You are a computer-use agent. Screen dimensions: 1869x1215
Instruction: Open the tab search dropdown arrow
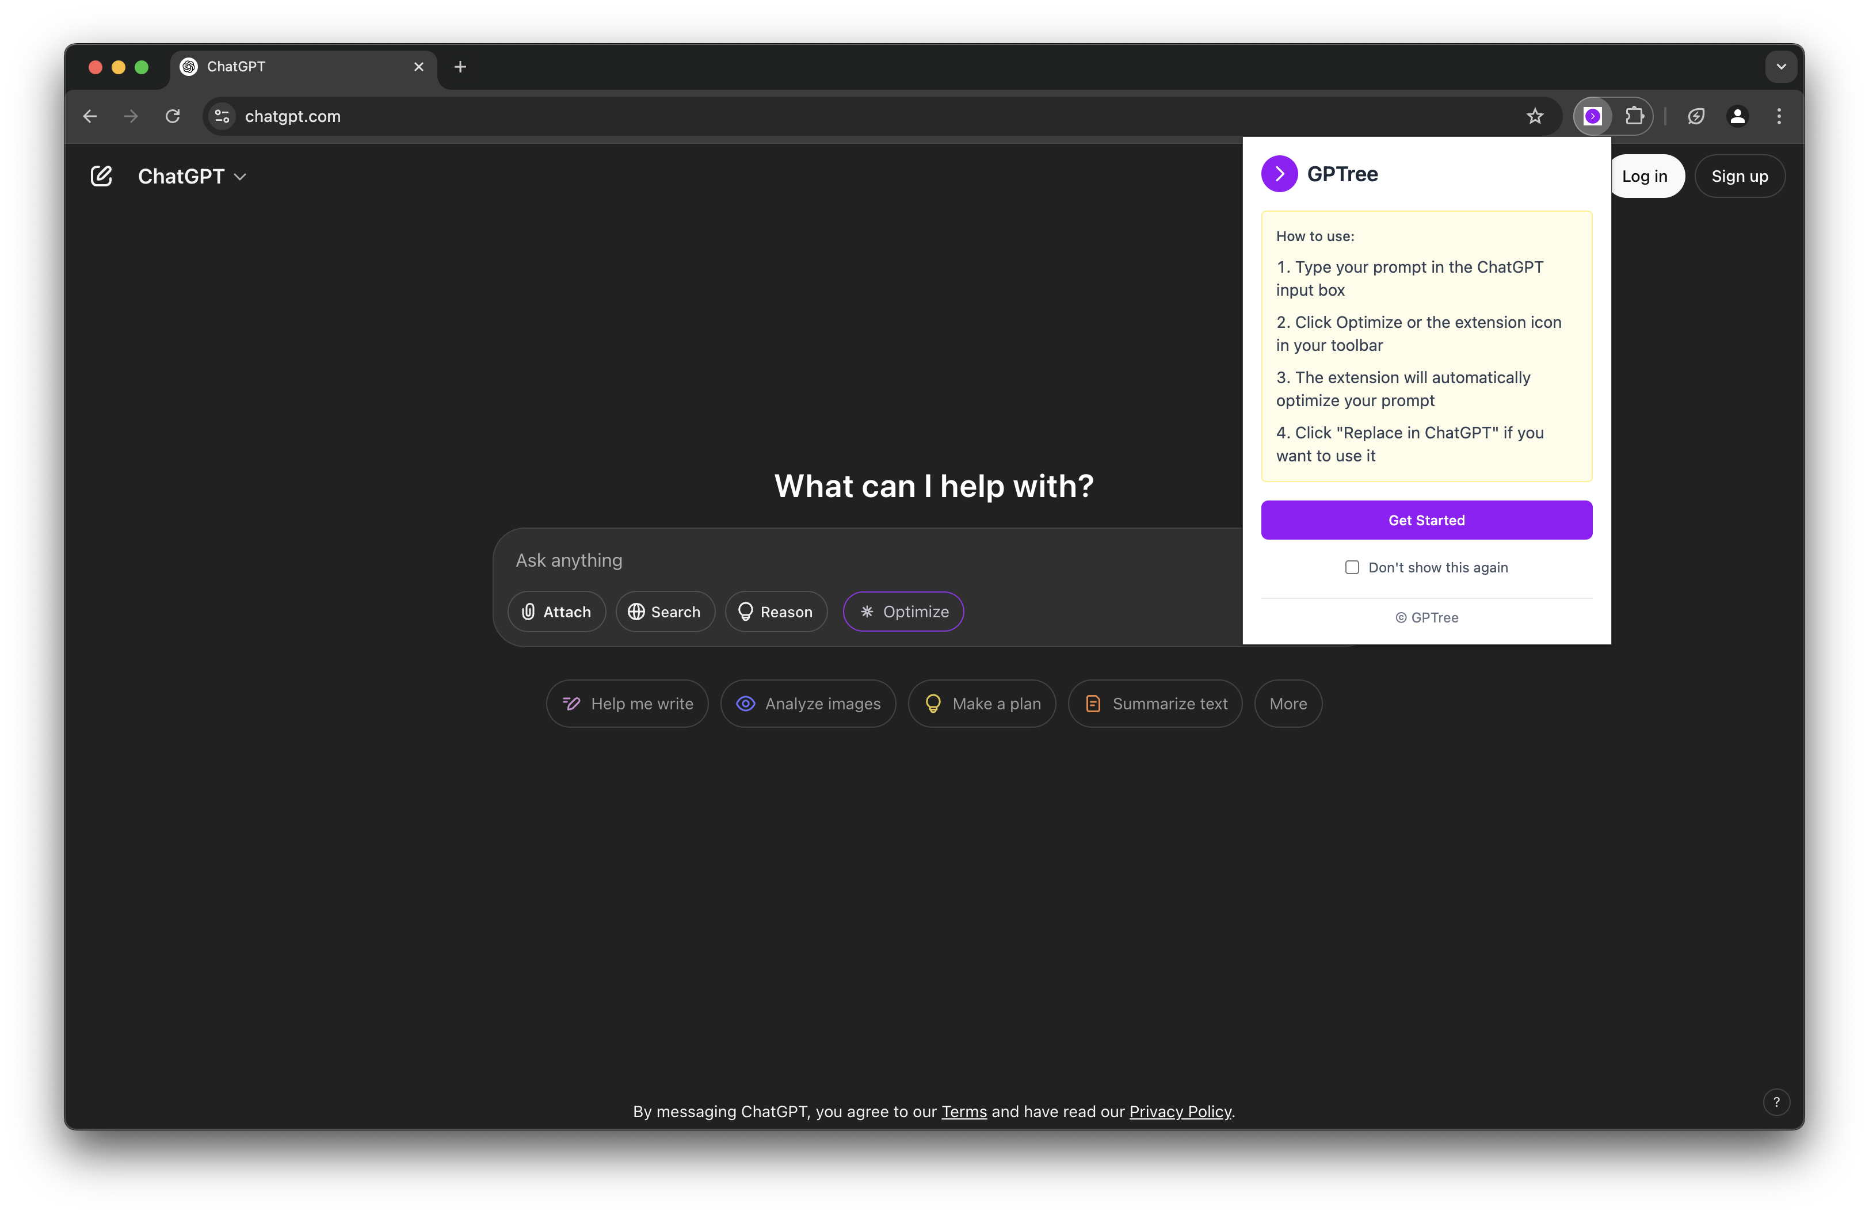click(1780, 67)
